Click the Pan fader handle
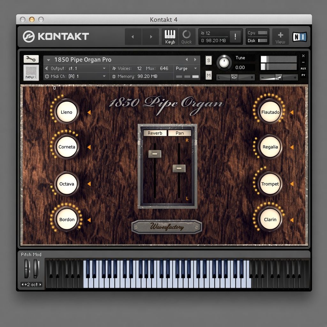 (x=179, y=168)
